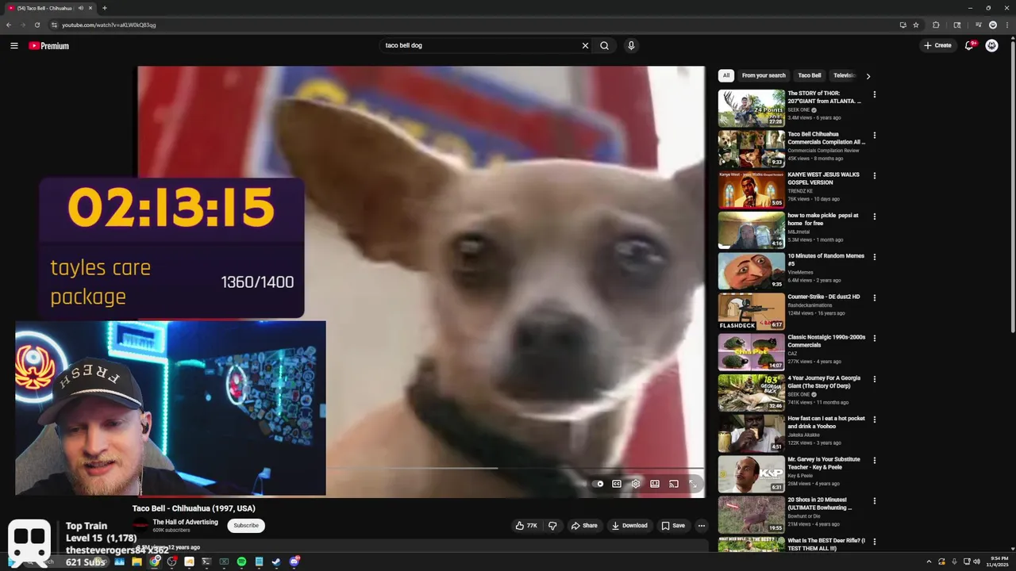Open options for Mr. Garvey Substitute Teacher video
Image resolution: width=1016 pixels, height=571 pixels.
click(875, 460)
